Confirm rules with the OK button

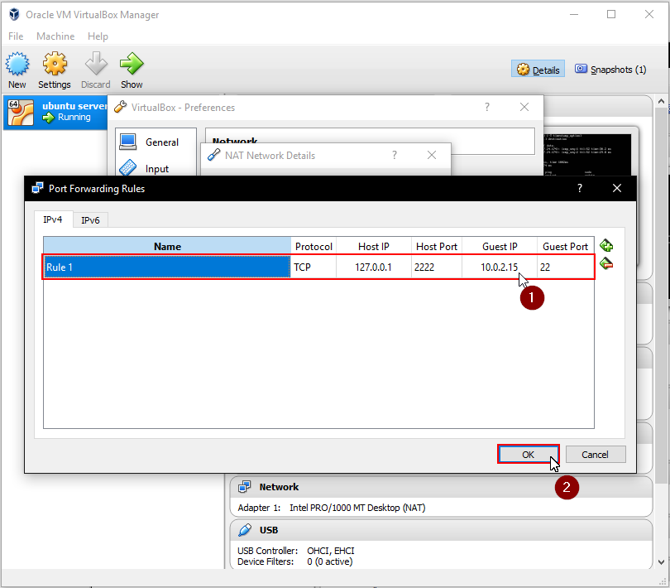click(528, 454)
